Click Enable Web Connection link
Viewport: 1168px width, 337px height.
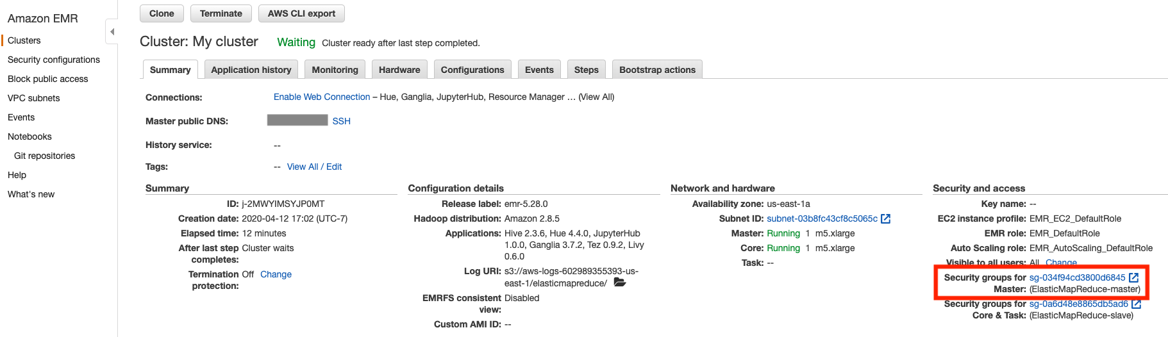click(322, 97)
